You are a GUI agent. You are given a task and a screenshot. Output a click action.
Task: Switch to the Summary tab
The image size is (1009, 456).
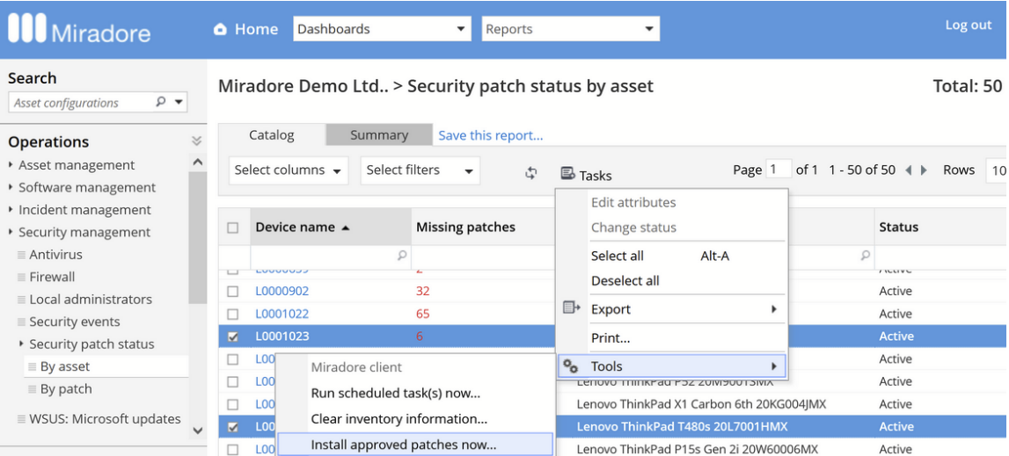[379, 135]
